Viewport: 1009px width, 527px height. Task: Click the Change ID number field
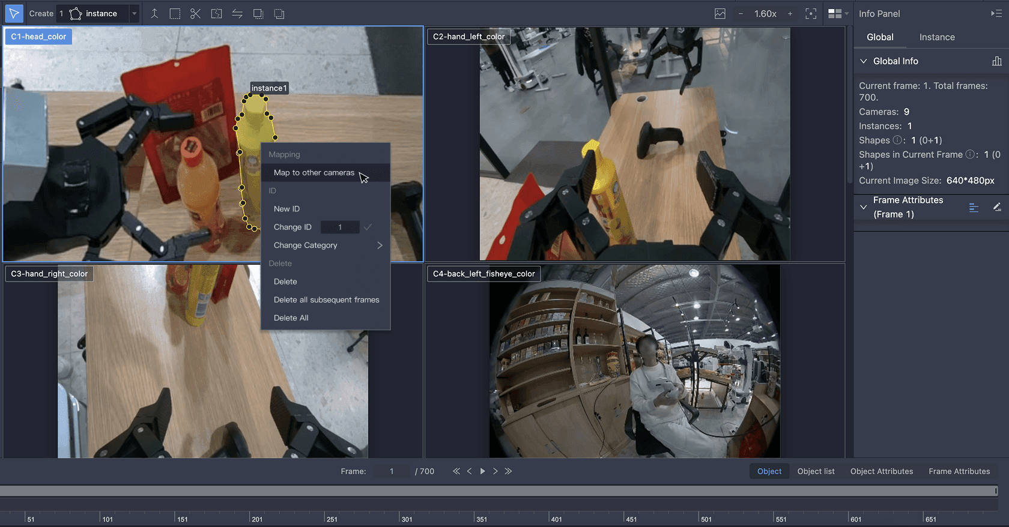(340, 227)
